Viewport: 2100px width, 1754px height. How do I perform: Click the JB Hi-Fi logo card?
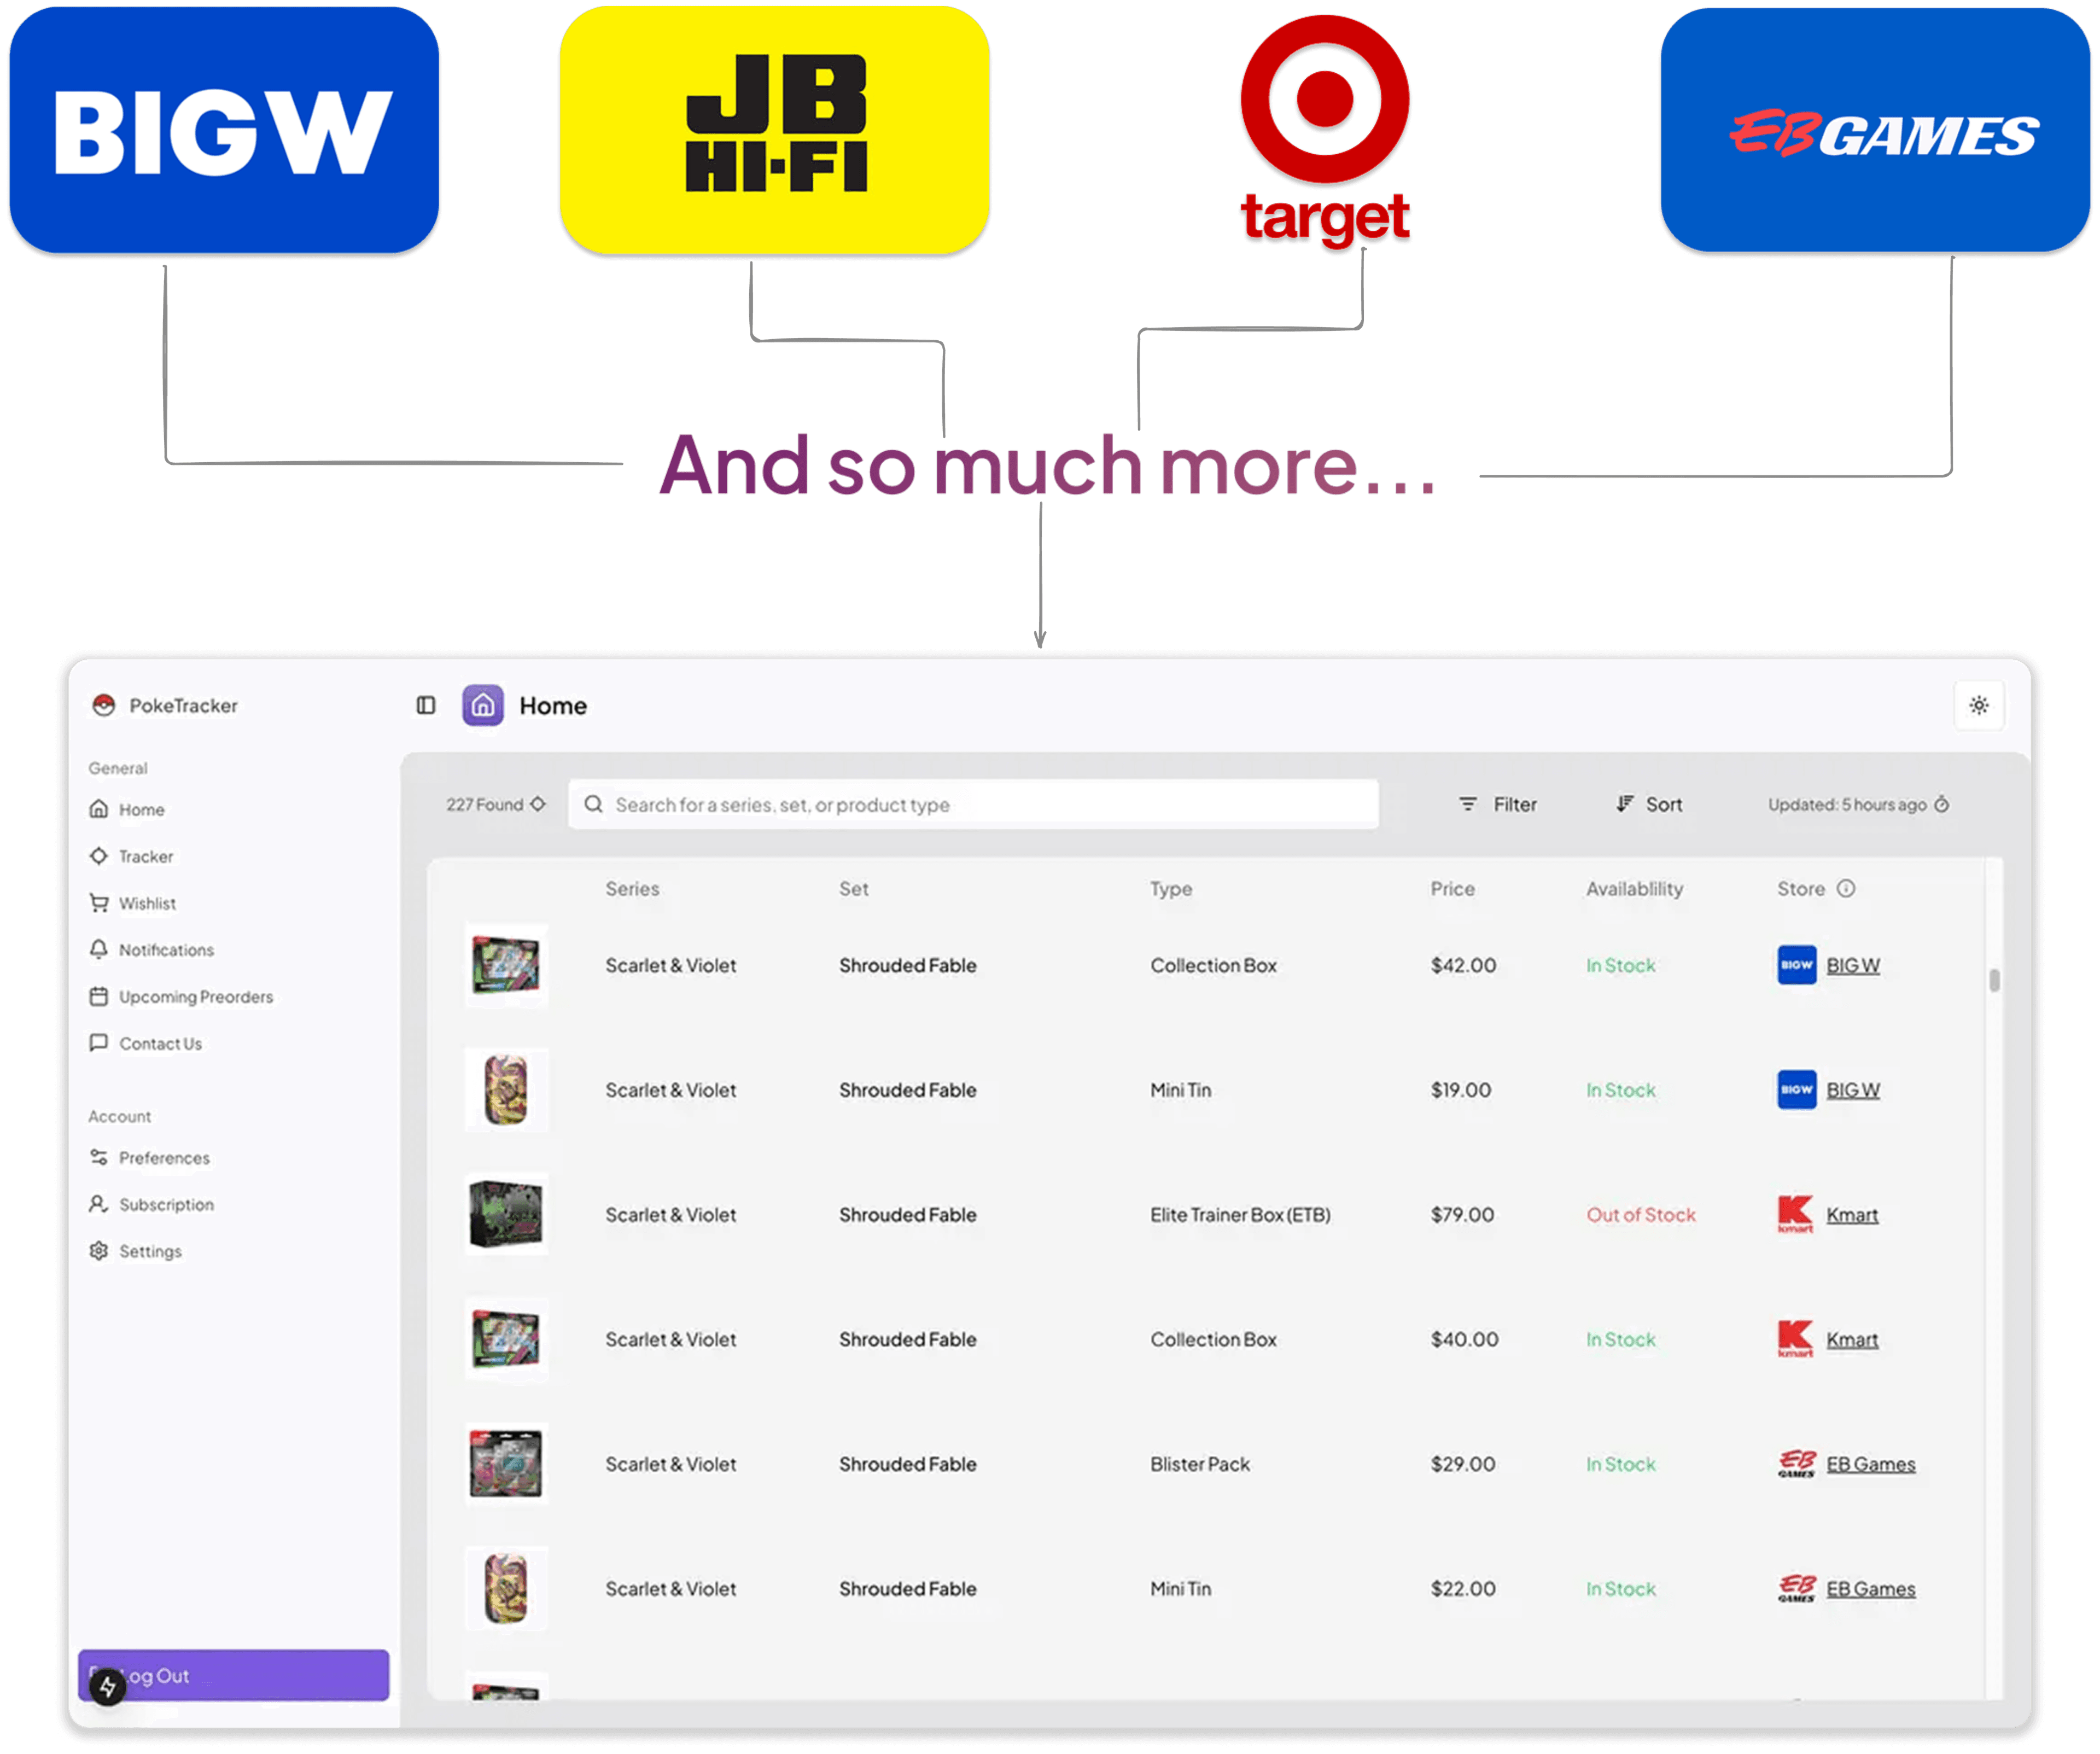tap(775, 130)
